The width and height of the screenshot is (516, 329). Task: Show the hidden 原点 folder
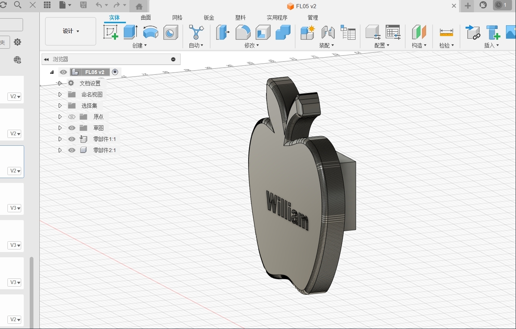pos(72,117)
